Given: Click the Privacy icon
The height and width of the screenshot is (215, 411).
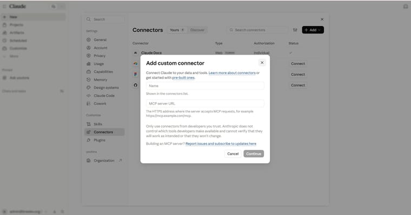Looking at the screenshot, I should click(x=89, y=56).
